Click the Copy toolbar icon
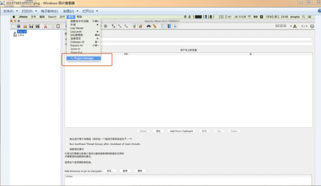321x186 pixels. click(52, 26)
